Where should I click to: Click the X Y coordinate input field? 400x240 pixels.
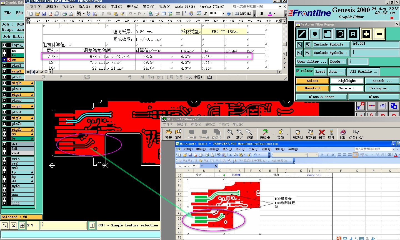point(64,225)
